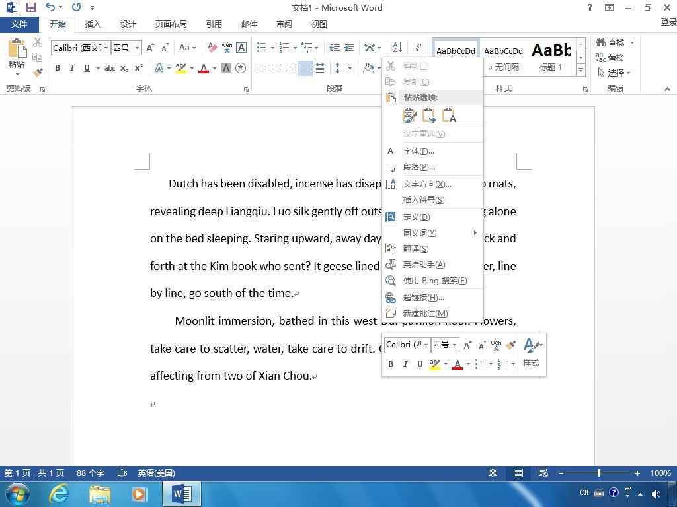Screen dimensions: 677x507
Task: Choose 段落(P)... from context menu
Action: [x=432, y=167]
